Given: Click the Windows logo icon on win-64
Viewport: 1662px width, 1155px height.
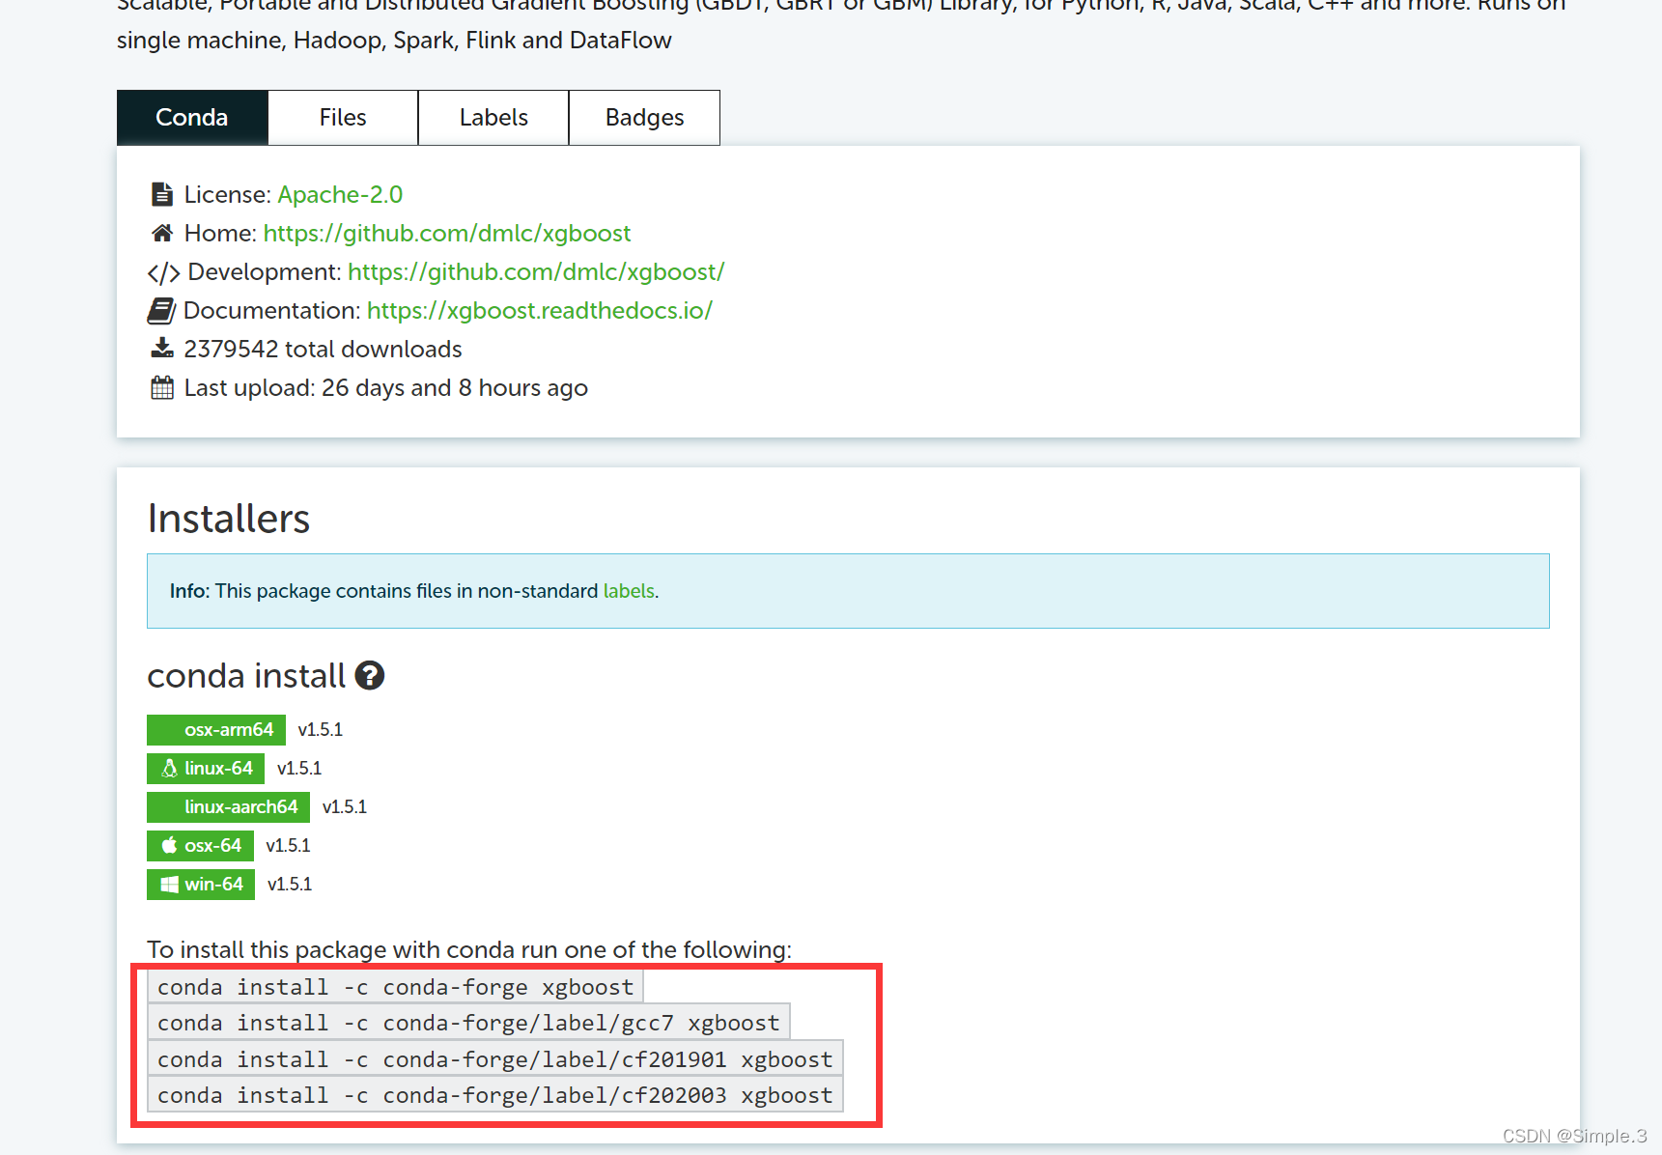Looking at the screenshot, I should click(169, 885).
